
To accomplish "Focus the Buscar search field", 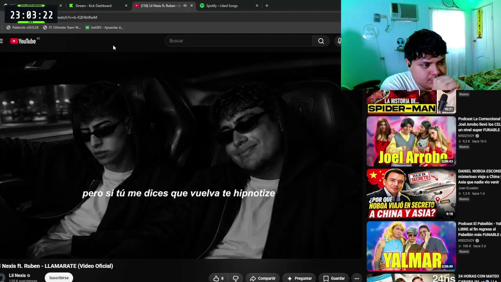I will pyautogui.click(x=239, y=41).
